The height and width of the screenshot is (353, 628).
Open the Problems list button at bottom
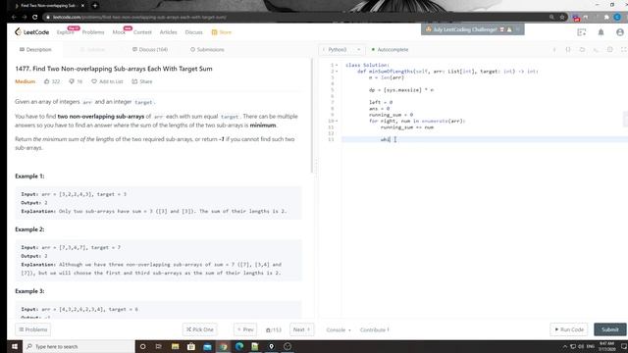(32, 329)
